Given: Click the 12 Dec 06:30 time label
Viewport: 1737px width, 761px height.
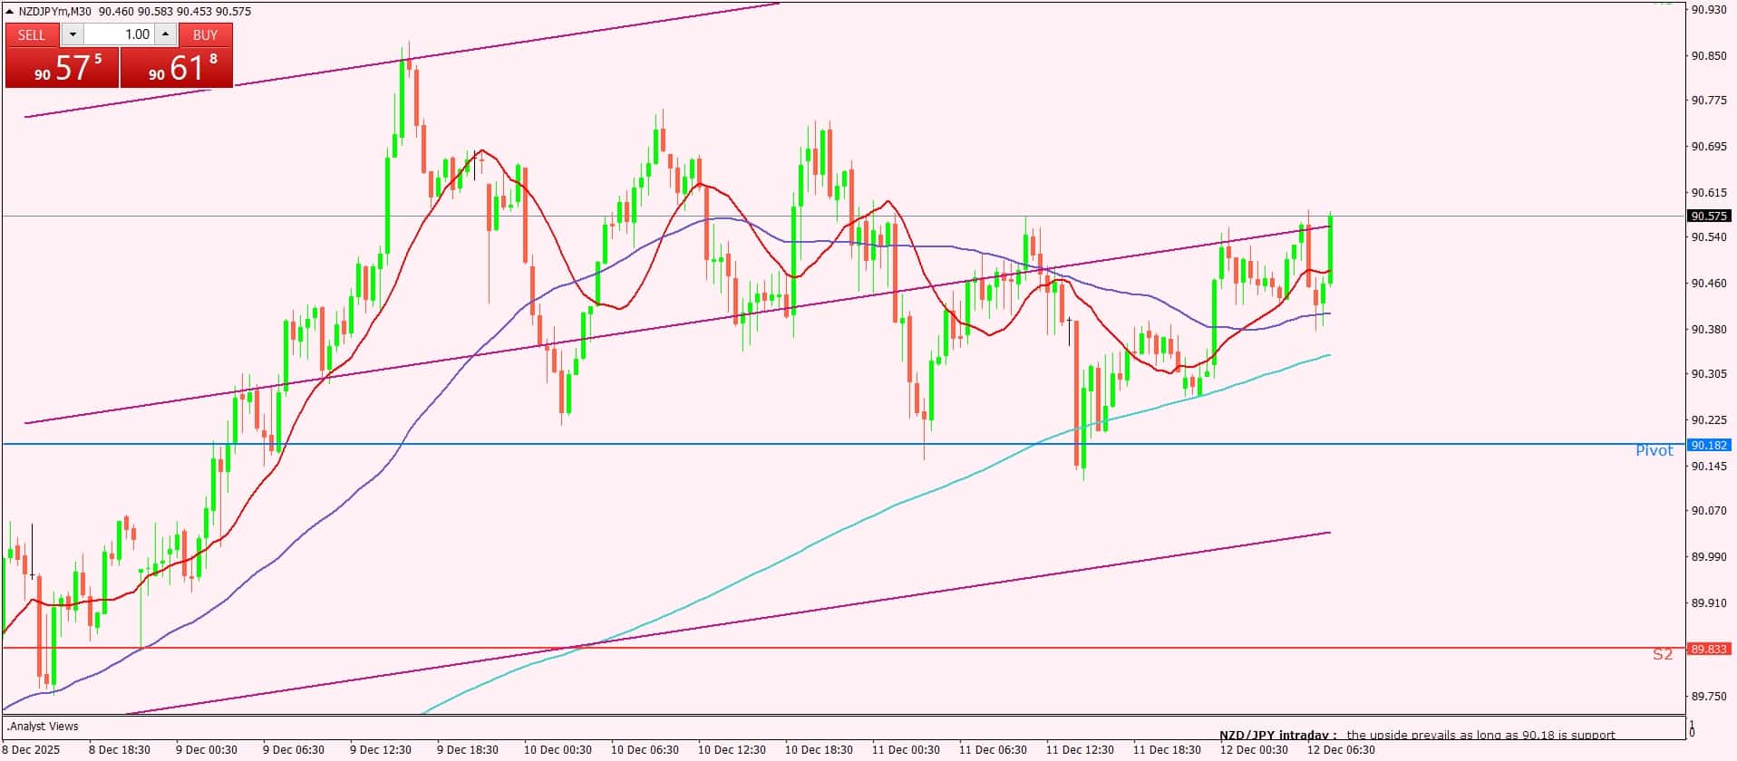Looking at the screenshot, I should pos(1340,749).
